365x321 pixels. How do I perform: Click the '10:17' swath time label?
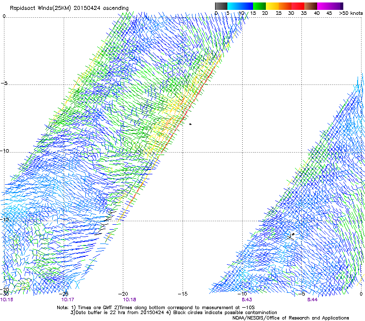pos(68,300)
